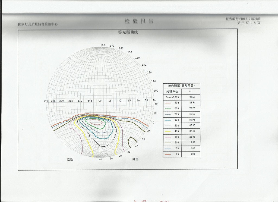Click the 15 axis label
This screenshot has width=278, height=202.
pos(110,100)
